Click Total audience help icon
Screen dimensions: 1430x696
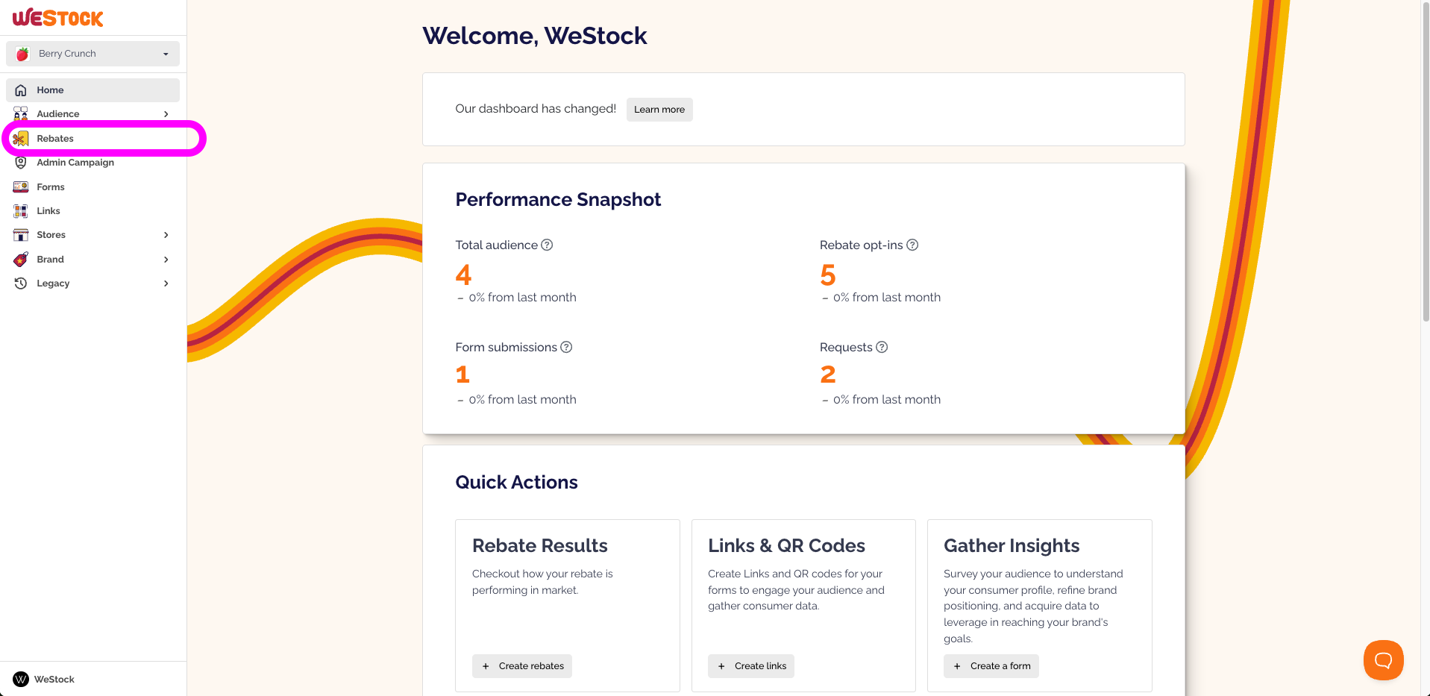[x=547, y=245]
